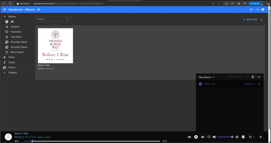Click the Before I Rise title under album cover
271x143 pixels.
(x=44, y=65)
